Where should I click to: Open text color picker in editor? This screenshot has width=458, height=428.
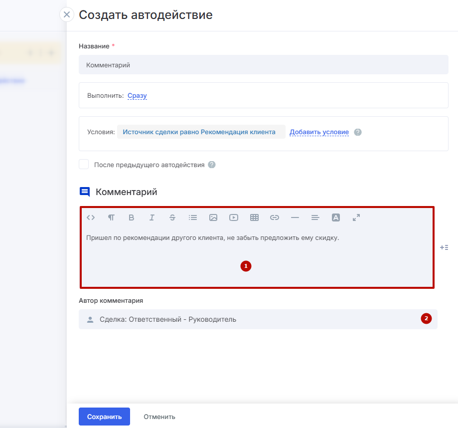click(x=336, y=217)
